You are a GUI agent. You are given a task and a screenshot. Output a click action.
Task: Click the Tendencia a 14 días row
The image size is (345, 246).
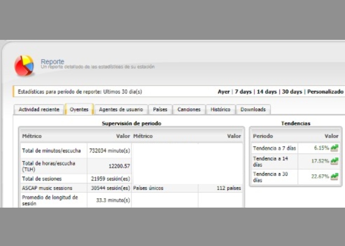click(x=296, y=161)
